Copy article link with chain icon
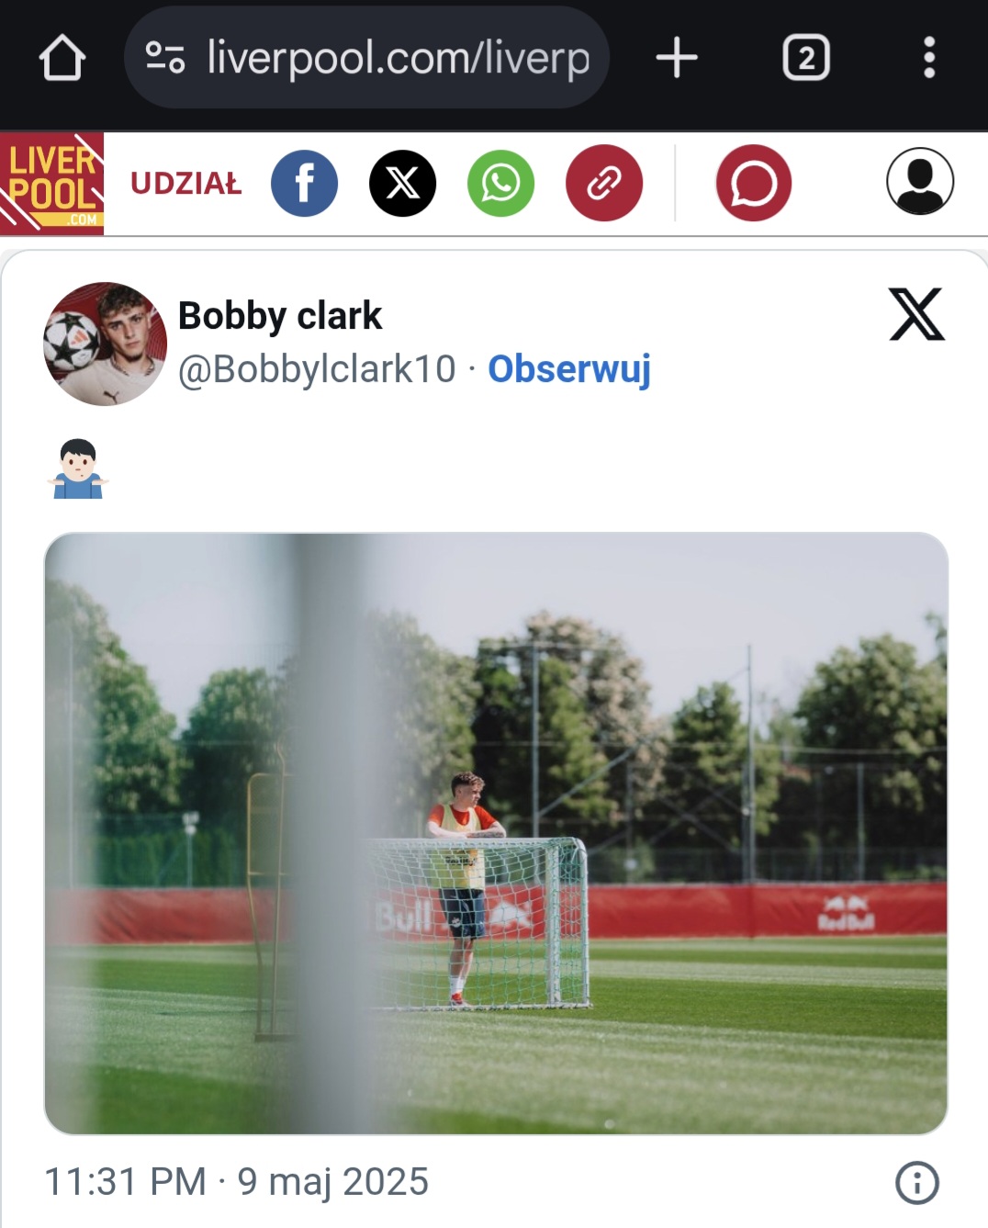This screenshot has width=988, height=1228. coord(604,184)
